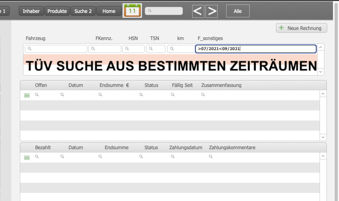Create a new invoice with Neue Rechnung
Screen dimensions: 339x201
[x=301, y=28]
